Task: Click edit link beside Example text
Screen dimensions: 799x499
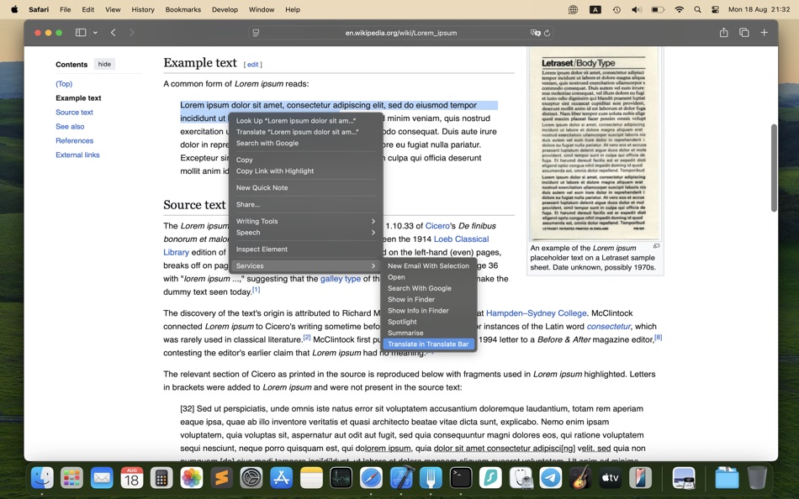Action: coord(253,65)
